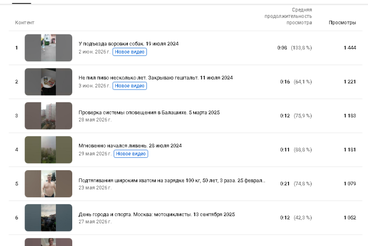368x246 pixels.
Task: Click duration "0:12 (42,3 %)"
Action: (x=296, y=218)
